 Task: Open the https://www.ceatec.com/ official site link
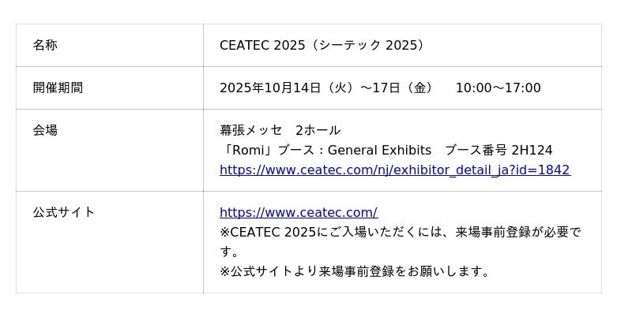pos(298,212)
